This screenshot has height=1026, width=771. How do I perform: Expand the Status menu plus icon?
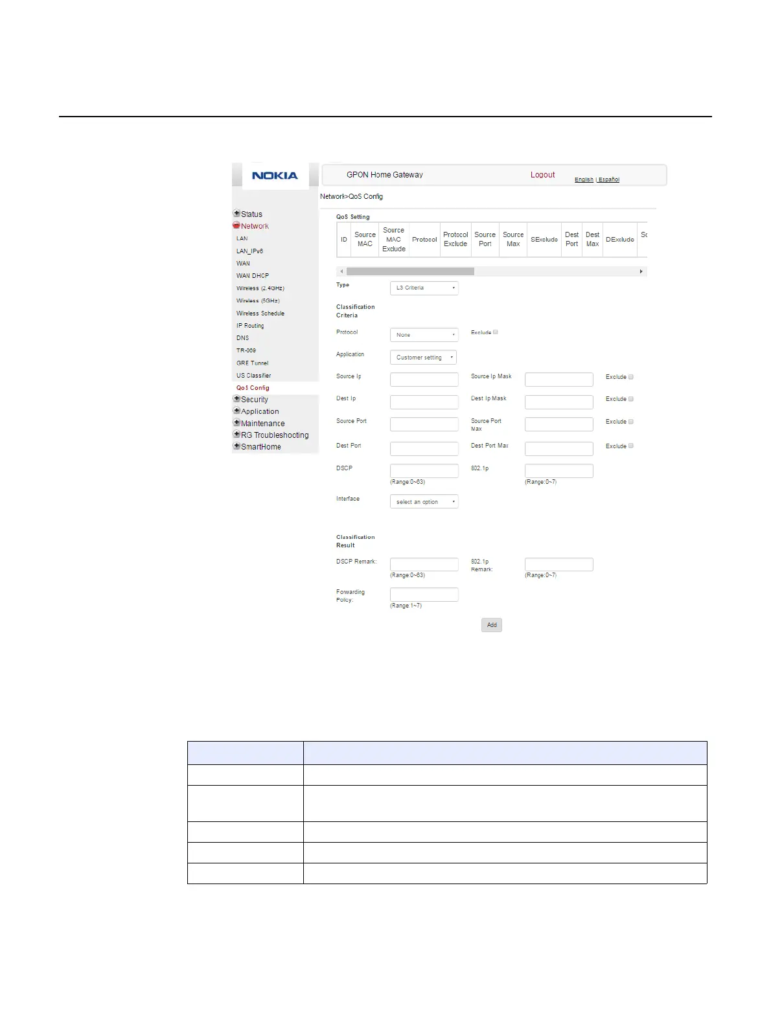(236, 213)
